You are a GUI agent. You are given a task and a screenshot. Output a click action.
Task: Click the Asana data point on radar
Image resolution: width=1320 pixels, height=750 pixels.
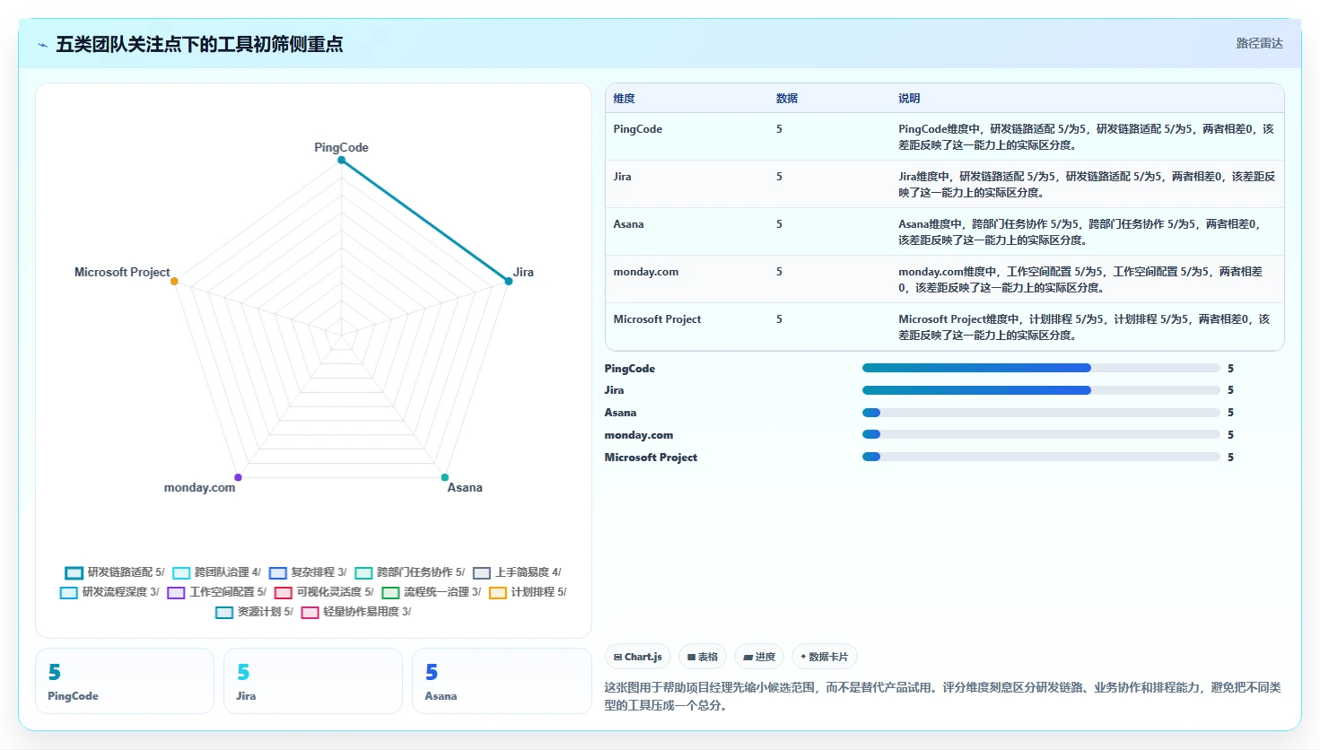tap(444, 477)
